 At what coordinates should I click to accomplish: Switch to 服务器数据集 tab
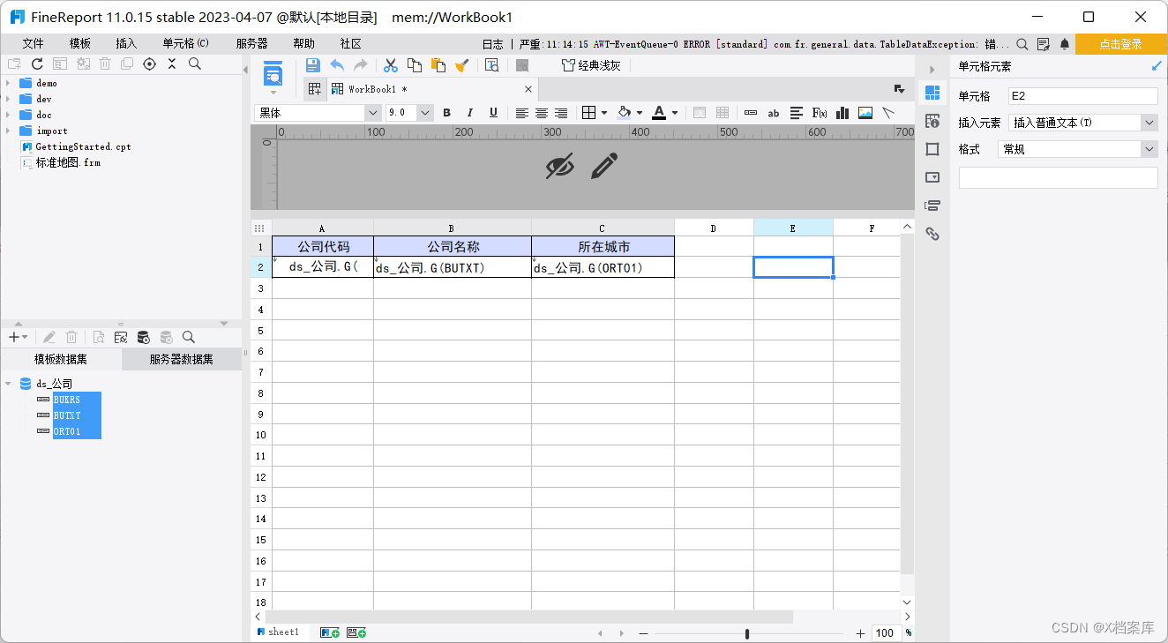coord(182,359)
